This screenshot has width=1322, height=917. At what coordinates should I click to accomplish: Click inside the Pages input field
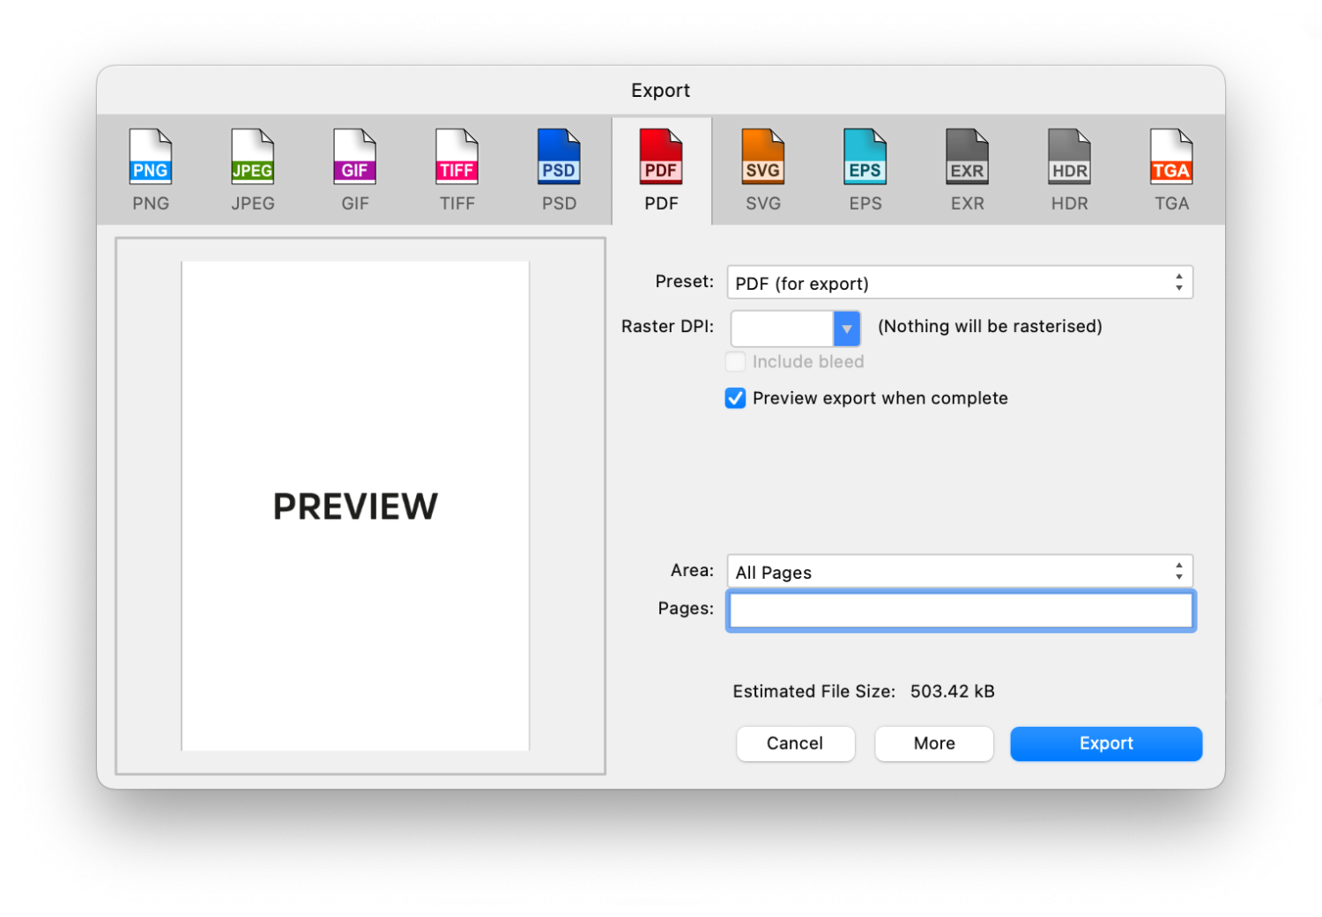click(x=960, y=610)
